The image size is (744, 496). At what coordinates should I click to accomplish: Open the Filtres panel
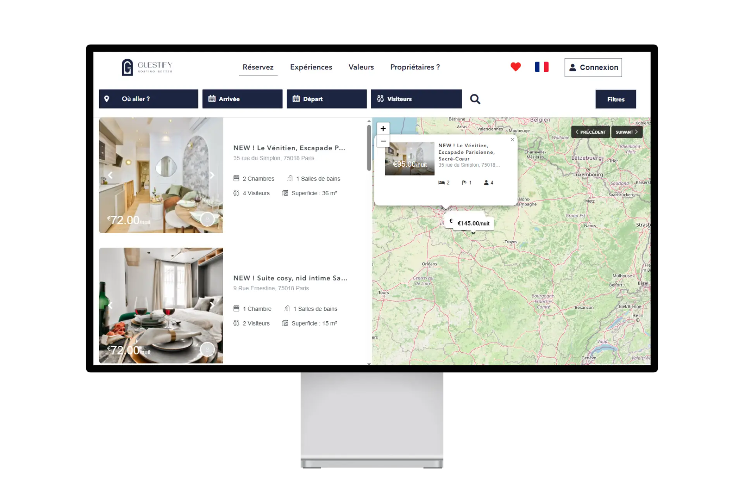pos(615,99)
